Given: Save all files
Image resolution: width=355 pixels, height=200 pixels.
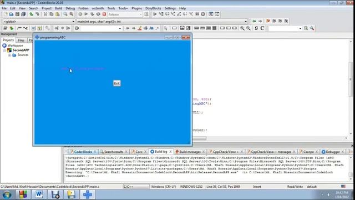Looking at the screenshot, I should (23, 14).
